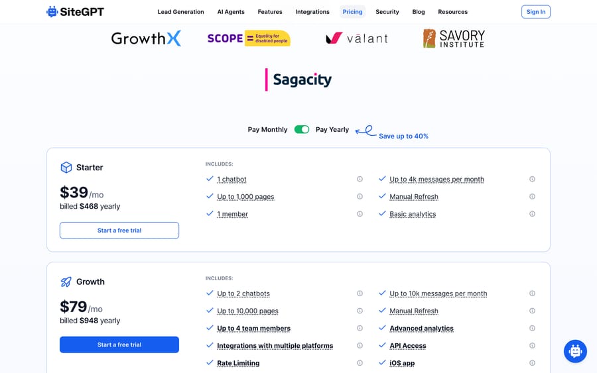Click the SiteGPT wordmark text

(x=82, y=12)
